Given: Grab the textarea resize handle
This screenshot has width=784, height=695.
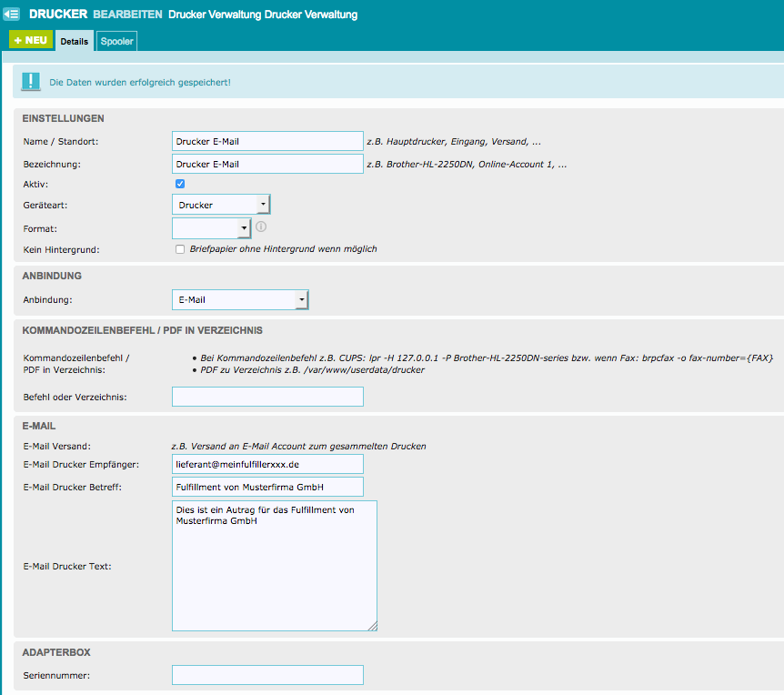Looking at the screenshot, I should [372, 626].
